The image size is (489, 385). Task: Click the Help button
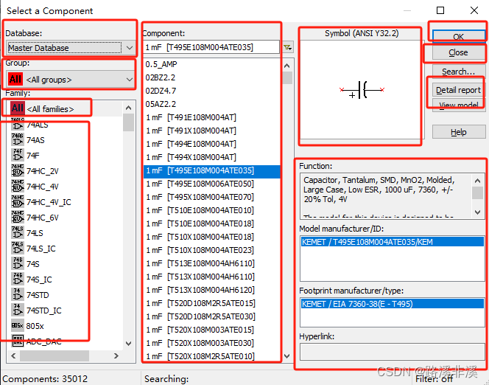click(x=459, y=132)
